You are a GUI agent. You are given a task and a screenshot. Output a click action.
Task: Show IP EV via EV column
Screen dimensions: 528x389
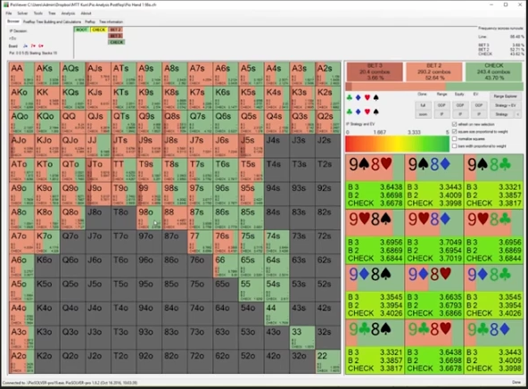coord(478,114)
